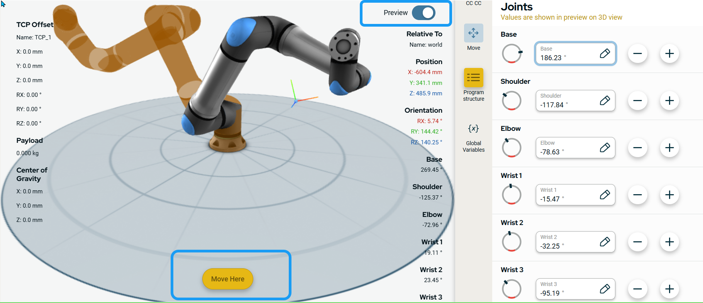Click the Shoulder joint pencil edit icon

pos(605,101)
